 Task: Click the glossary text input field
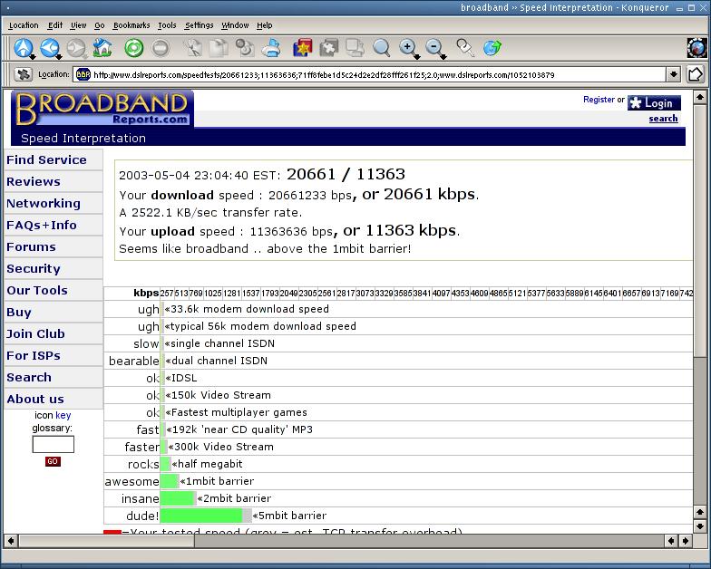53,444
